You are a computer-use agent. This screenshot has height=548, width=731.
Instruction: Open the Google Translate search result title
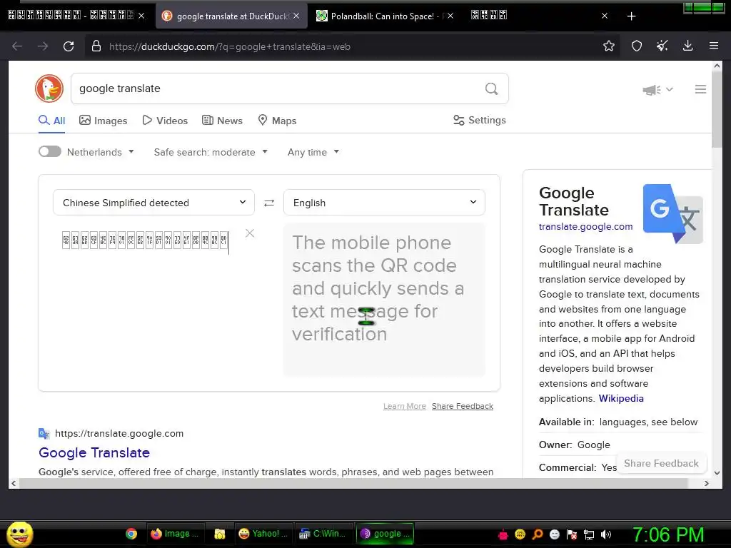pos(94,452)
